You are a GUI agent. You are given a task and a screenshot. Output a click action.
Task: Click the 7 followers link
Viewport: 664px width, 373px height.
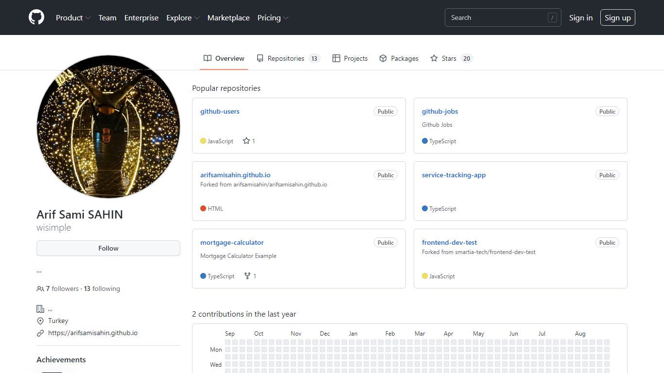click(62, 288)
